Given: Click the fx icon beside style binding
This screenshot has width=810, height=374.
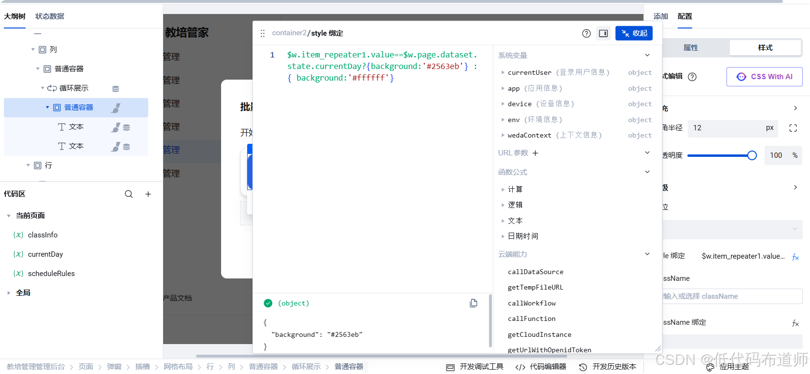Looking at the screenshot, I should [795, 257].
